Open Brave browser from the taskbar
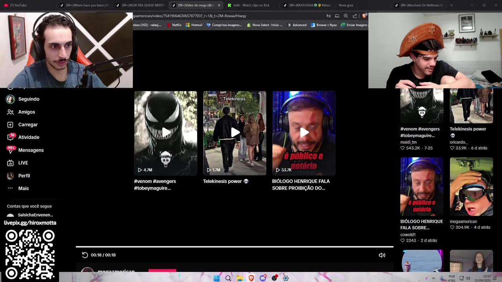Screen dimensions: 502x282 click(251, 278)
